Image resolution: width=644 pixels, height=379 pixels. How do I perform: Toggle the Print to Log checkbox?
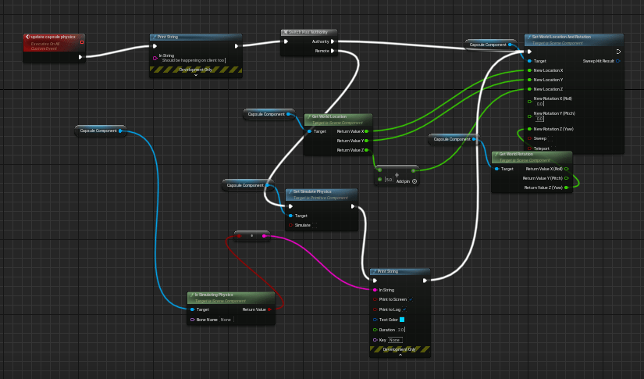coord(406,309)
